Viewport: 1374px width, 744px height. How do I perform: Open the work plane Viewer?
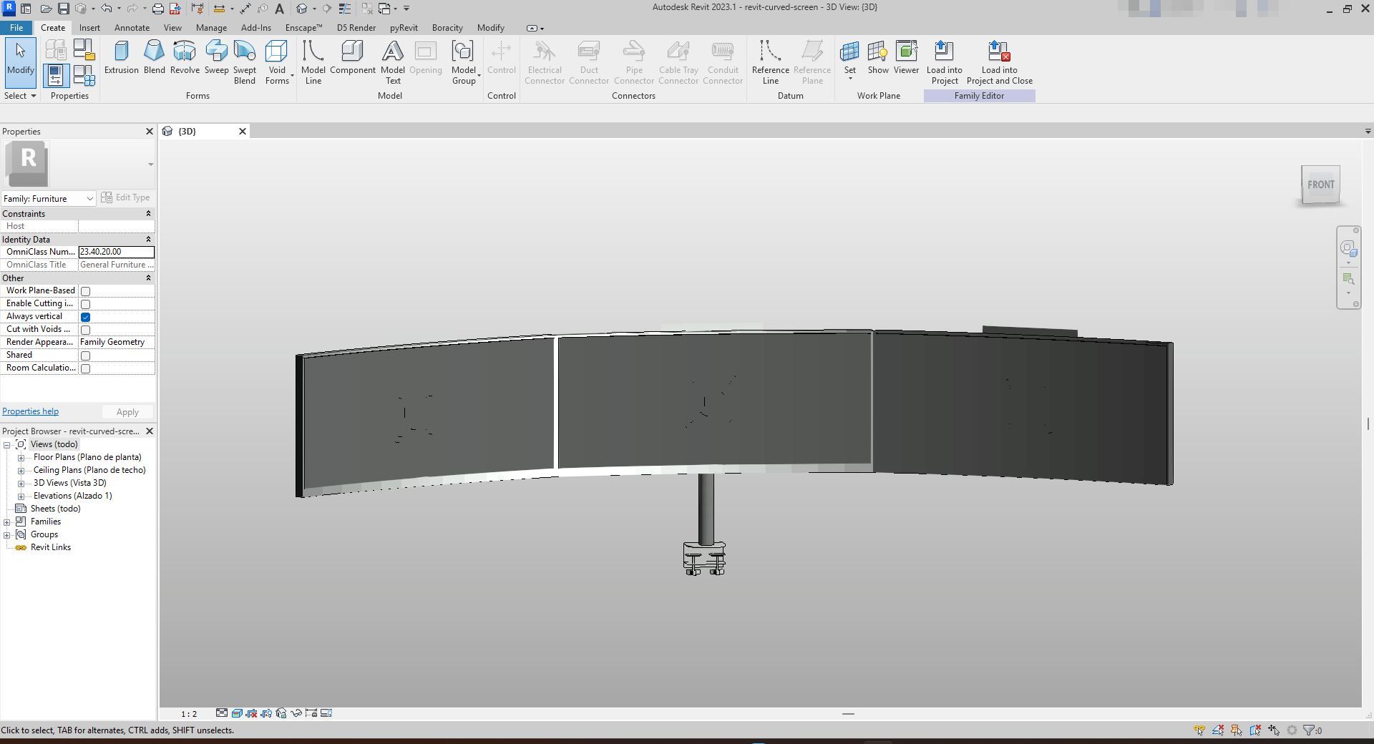(906, 57)
